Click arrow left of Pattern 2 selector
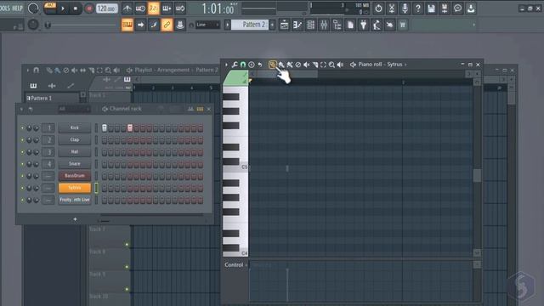 pos(227,25)
